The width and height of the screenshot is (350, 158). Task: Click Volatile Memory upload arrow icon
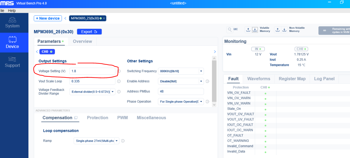[248, 29]
